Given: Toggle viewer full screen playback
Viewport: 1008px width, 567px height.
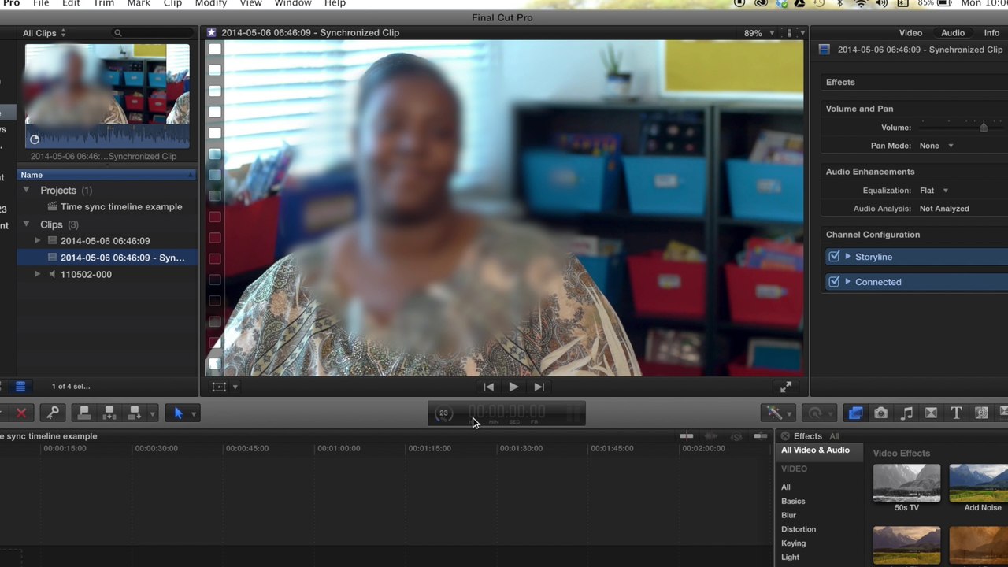Looking at the screenshot, I should pos(786,387).
